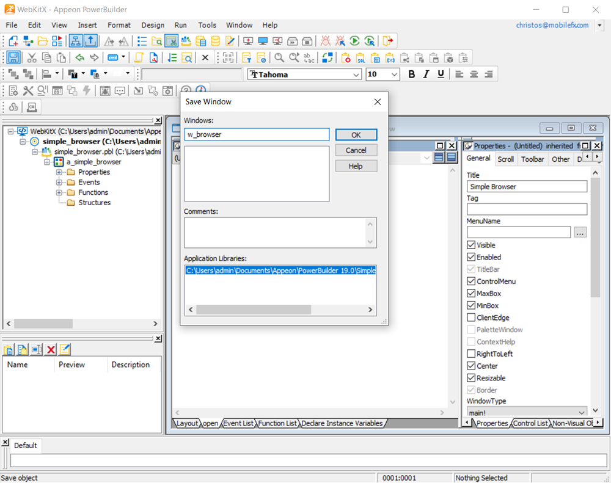Click the Run green play icon
The width and height of the screenshot is (611, 483).
(x=354, y=41)
